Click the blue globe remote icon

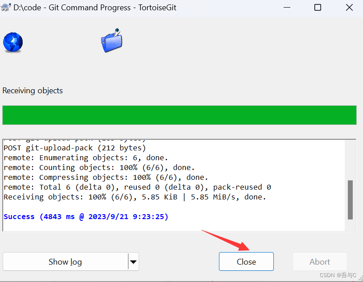[x=13, y=42]
